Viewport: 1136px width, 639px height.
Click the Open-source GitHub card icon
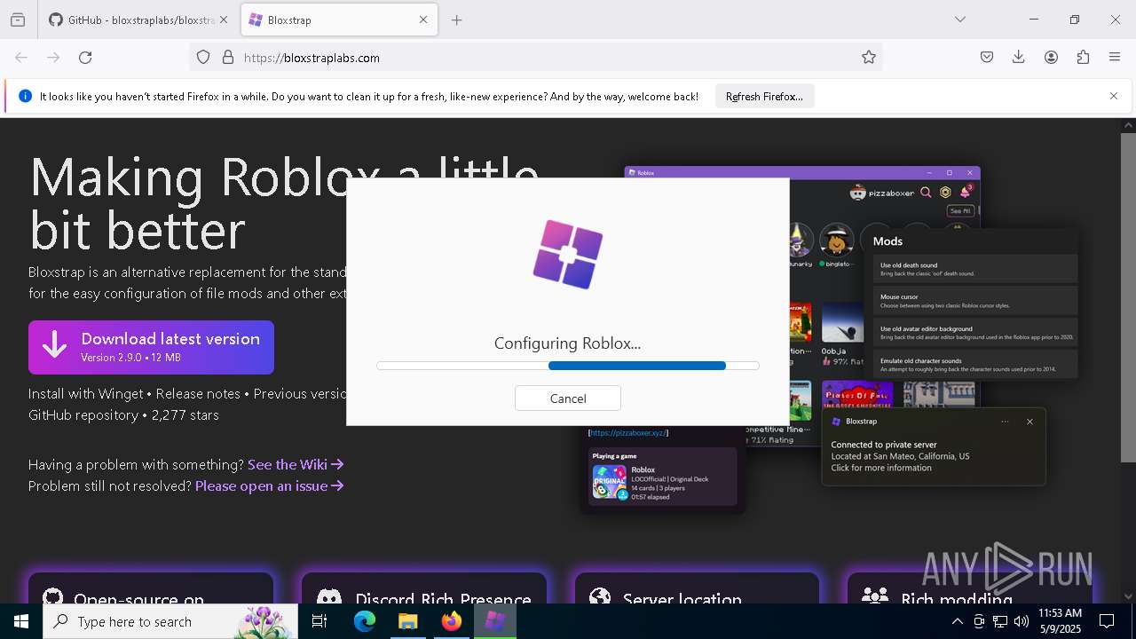(x=53, y=597)
